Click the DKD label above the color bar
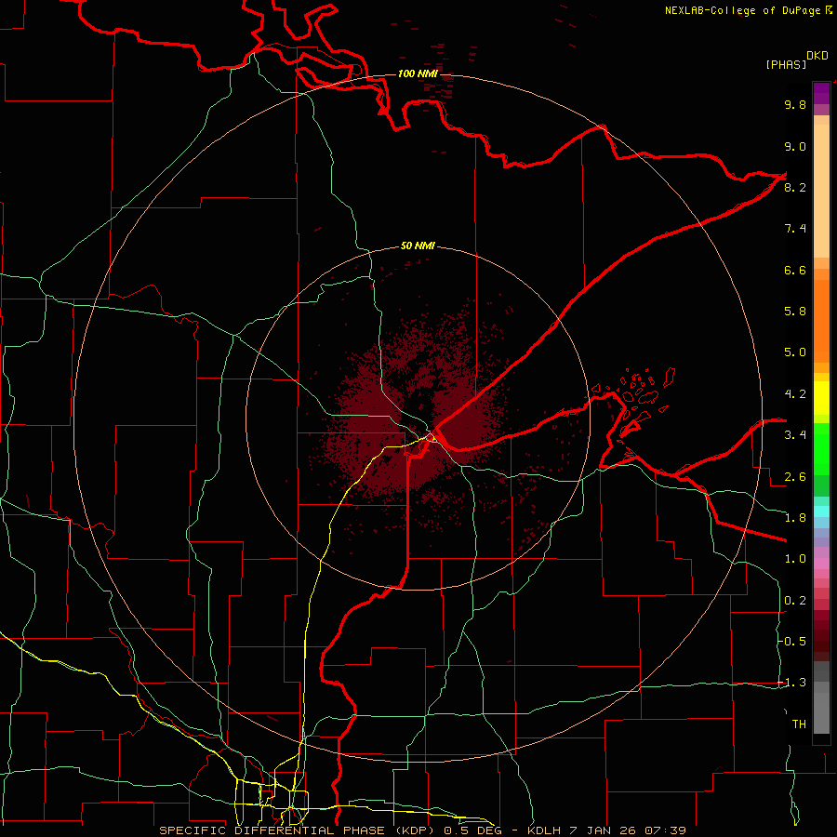The image size is (837, 837). click(x=817, y=56)
